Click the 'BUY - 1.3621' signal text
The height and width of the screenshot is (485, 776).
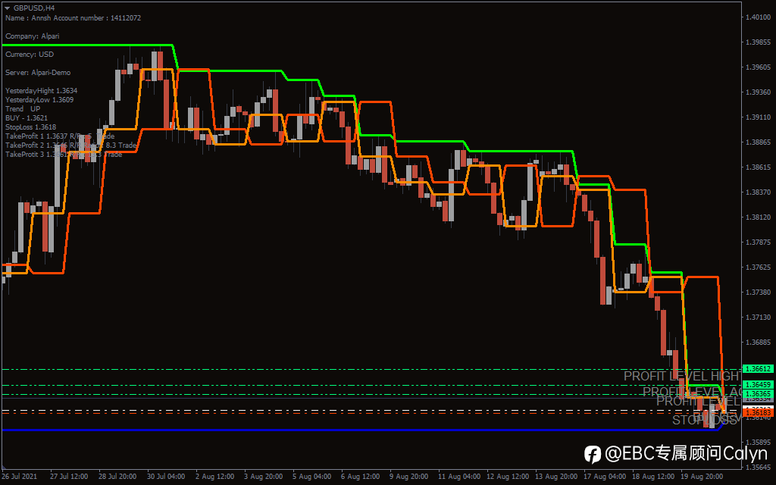point(27,117)
